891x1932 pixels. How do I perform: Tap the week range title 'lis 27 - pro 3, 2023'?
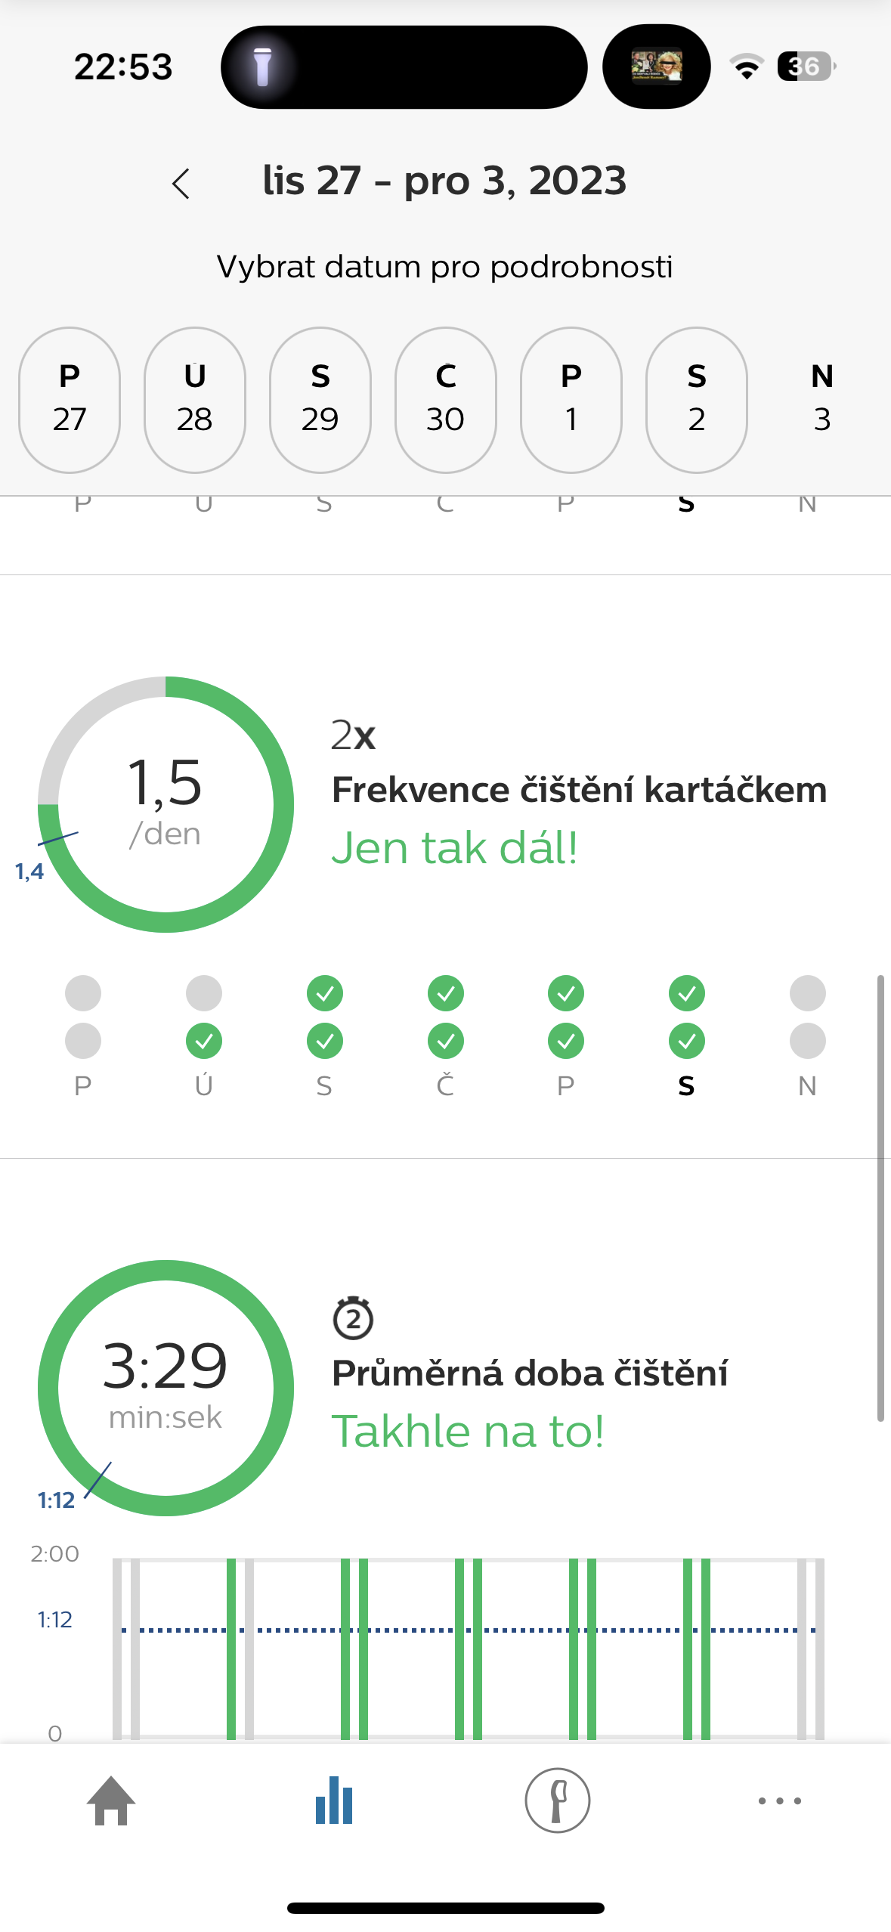[x=444, y=181]
